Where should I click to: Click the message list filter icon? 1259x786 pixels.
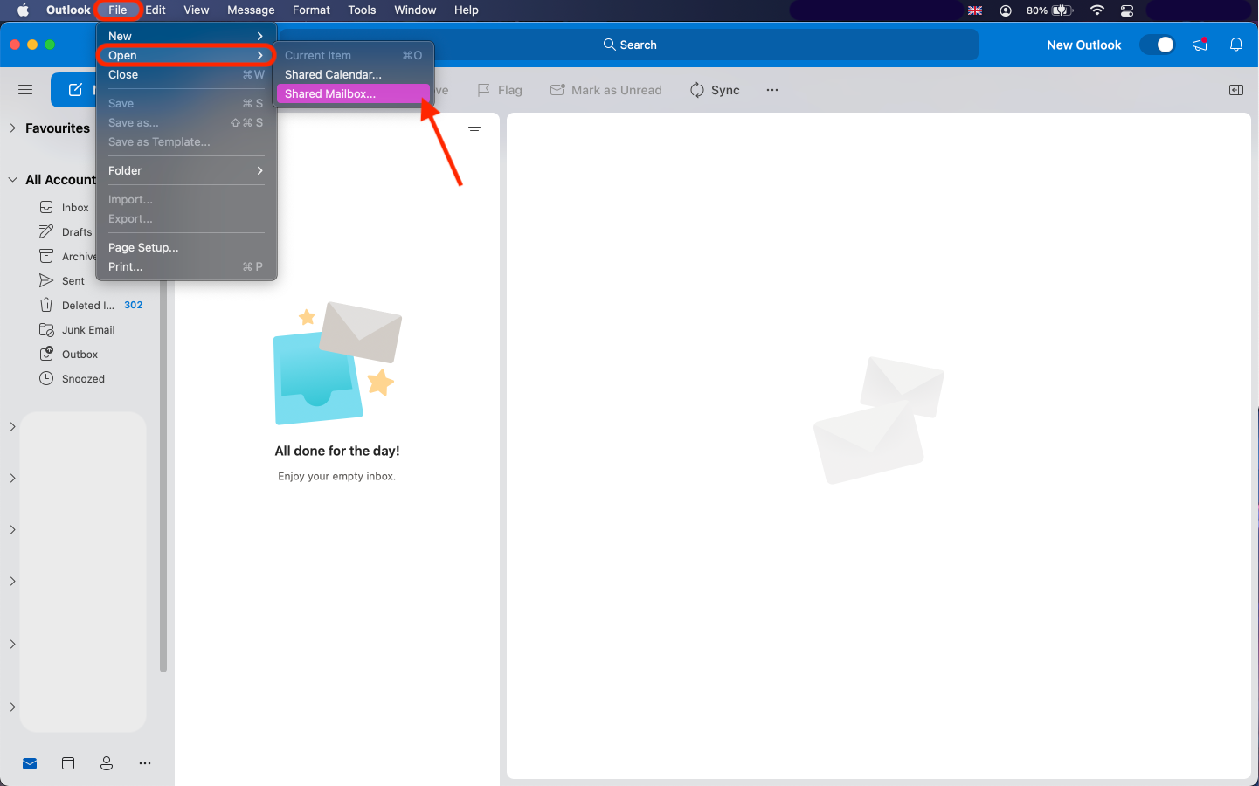474,131
